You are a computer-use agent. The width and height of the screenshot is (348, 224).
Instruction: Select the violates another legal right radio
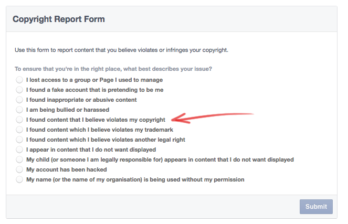tap(19, 140)
